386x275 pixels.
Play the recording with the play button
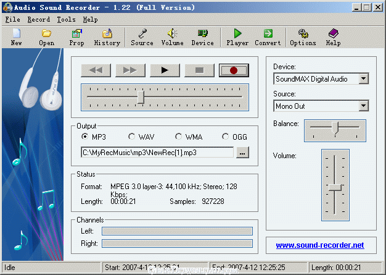point(165,70)
